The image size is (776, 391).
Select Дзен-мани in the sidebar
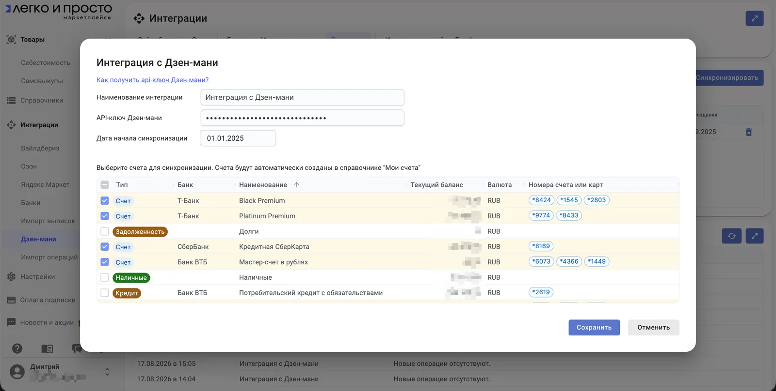[x=39, y=239]
